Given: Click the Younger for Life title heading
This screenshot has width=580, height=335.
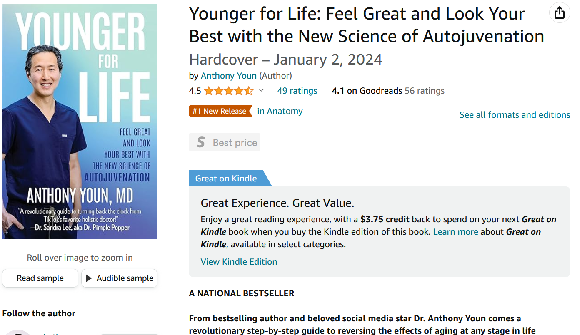Looking at the screenshot, I should [367, 25].
